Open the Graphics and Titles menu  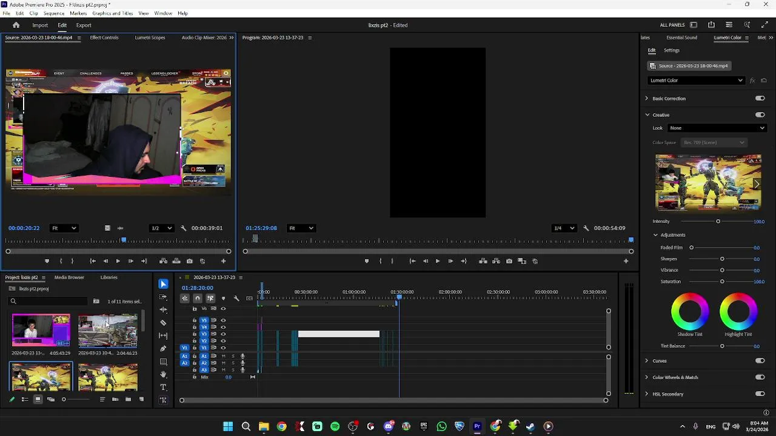[112, 13]
